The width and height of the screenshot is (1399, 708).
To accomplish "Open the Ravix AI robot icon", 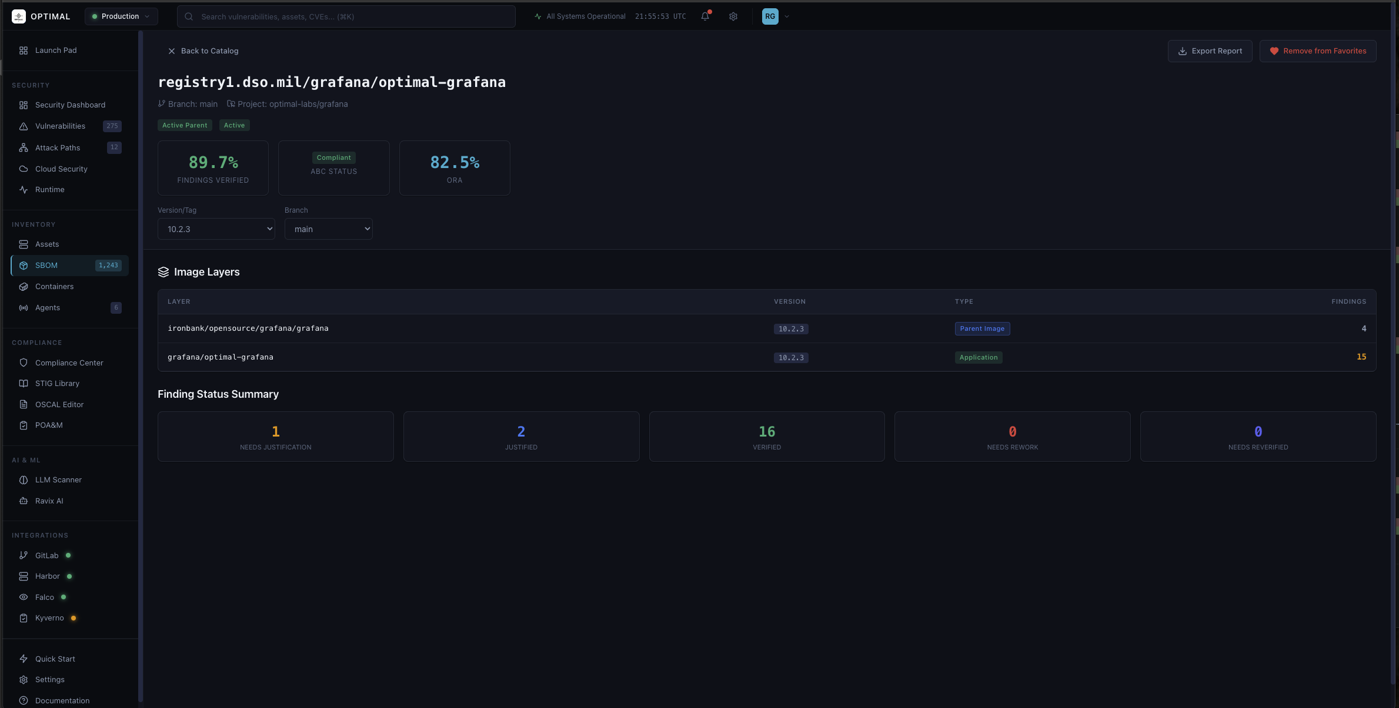I will tap(24, 501).
